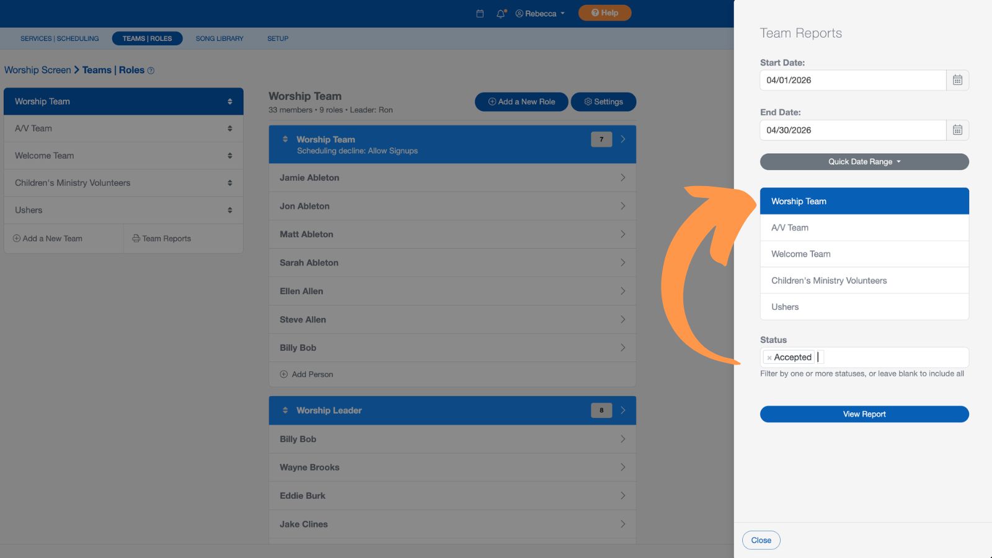Click the help icon beside Teams | Roles breadcrumb
This screenshot has width=992, height=558.
pos(151,70)
